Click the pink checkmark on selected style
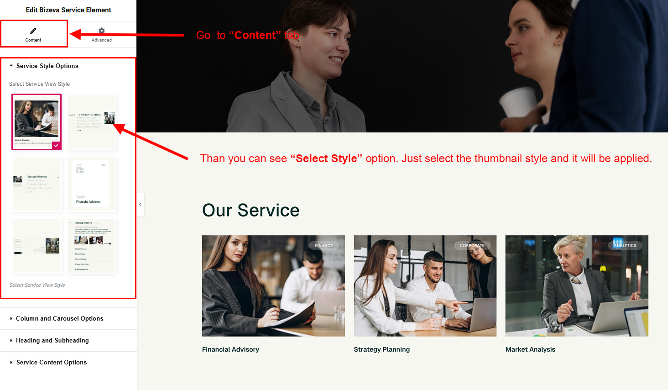Screen dimensions: 668x390 (x=56, y=146)
